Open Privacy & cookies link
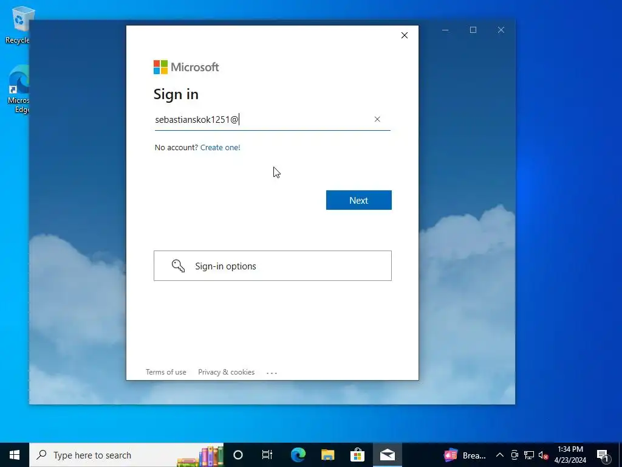This screenshot has width=622, height=467. 226,372
